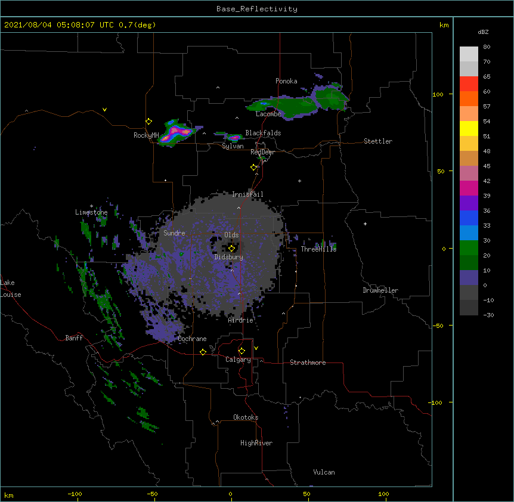Choose the purple legend swatch below 39

(x=469, y=203)
